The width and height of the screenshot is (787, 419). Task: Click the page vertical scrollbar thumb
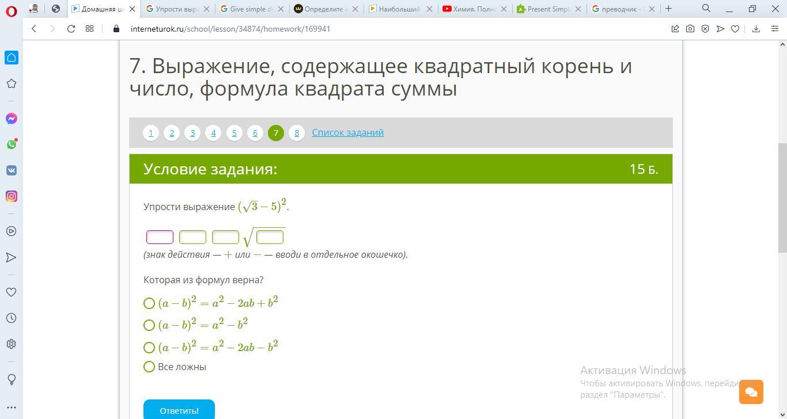(x=782, y=197)
